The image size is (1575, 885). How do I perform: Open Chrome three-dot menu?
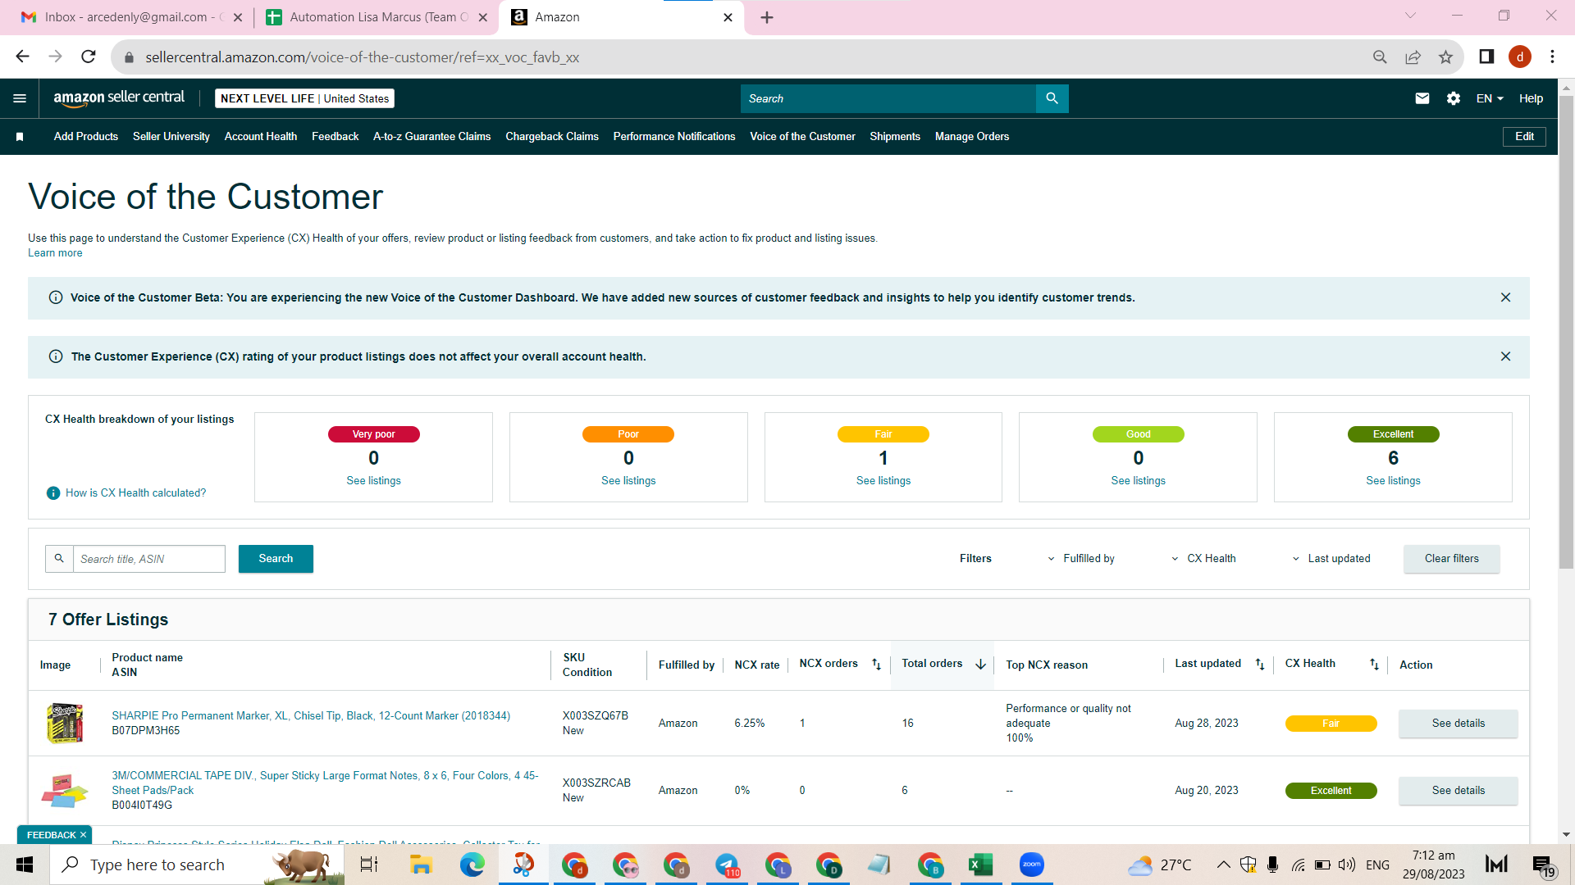pyautogui.click(x=1552, y=57)
